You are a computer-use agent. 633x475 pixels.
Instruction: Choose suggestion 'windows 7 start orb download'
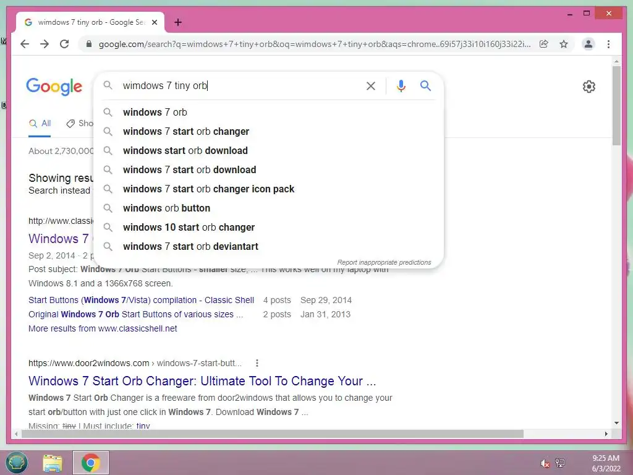pos(268,169)
